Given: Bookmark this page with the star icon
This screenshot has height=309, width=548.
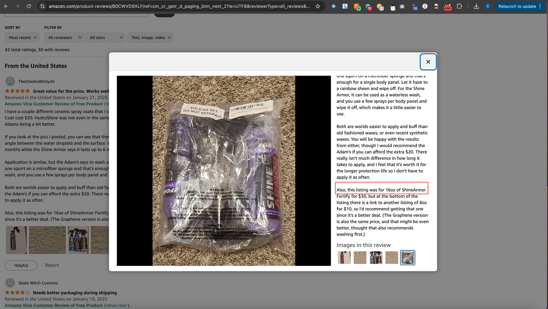Looking at the screenshot, I should [318, 6].
